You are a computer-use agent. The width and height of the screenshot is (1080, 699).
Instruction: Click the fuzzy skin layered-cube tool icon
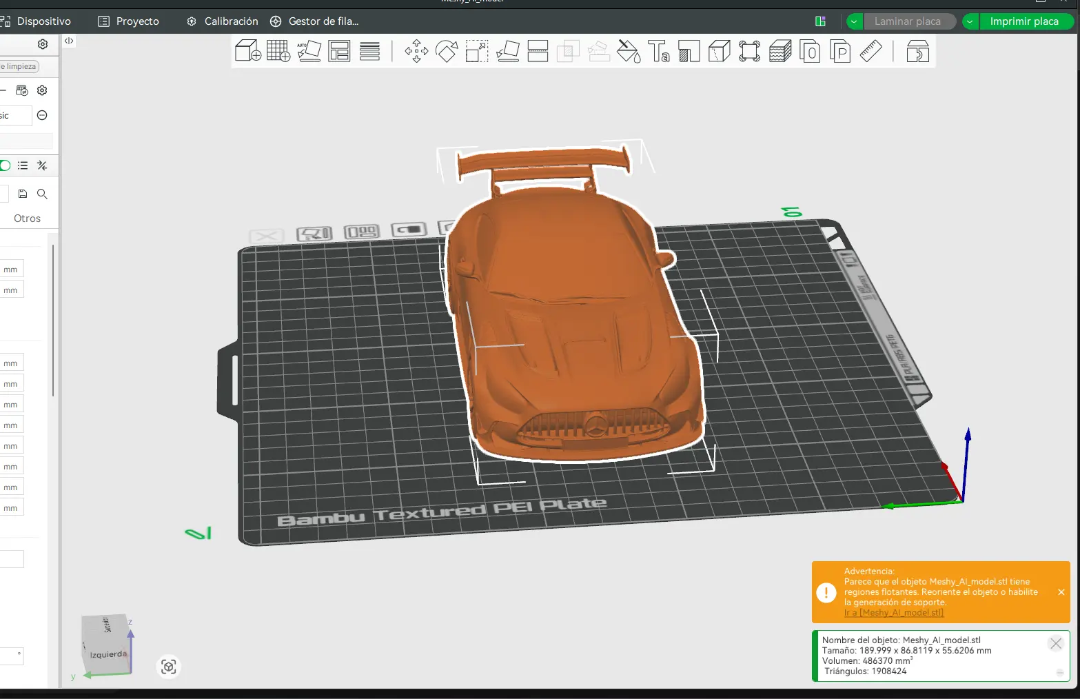click(780, 51)
